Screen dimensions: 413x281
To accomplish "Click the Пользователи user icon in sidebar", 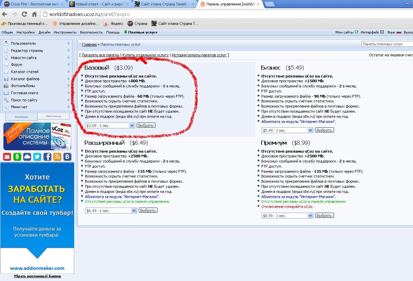I will 6,43.
